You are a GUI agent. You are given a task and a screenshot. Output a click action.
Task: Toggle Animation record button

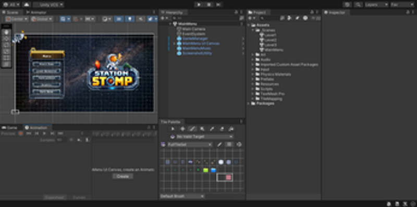click(x=21, y=133)
